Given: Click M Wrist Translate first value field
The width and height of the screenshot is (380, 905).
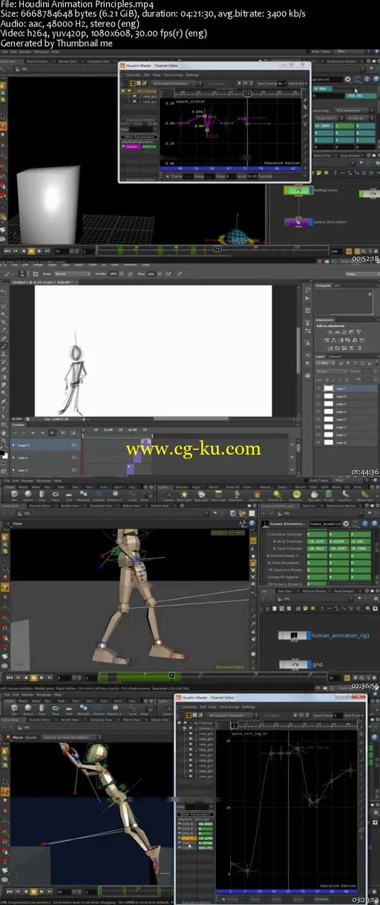Looking at the screenshot, I should (x=318, y=543).
